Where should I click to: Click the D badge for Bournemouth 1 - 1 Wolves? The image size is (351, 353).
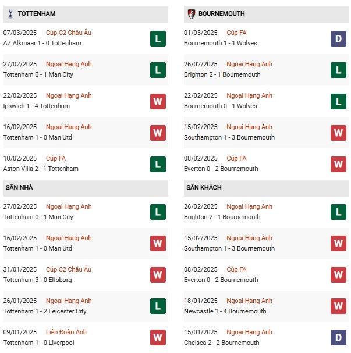click(338, 38)
